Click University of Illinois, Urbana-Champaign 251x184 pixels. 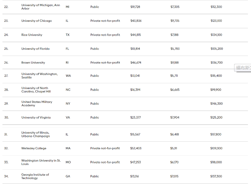click(x=35, y=134)
